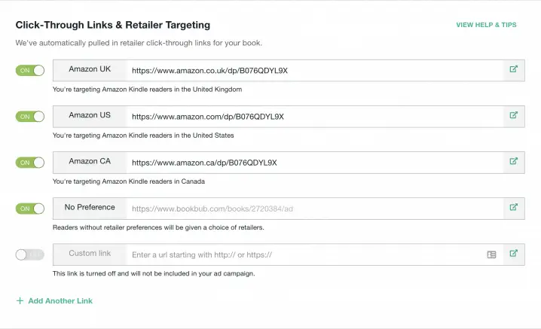Open the Amazon UK retailer selector
This screenshot has width=541, height=329.
(x=90, y=70)
